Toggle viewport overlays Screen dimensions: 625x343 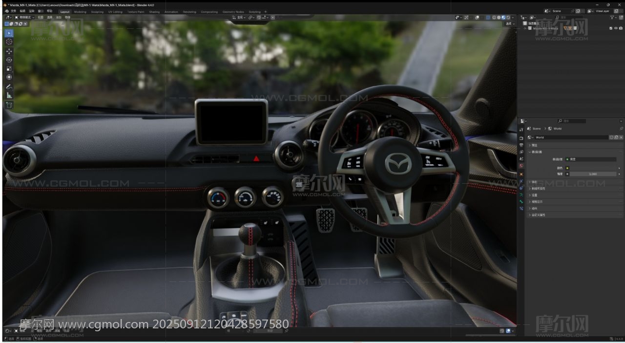(478, 18)
